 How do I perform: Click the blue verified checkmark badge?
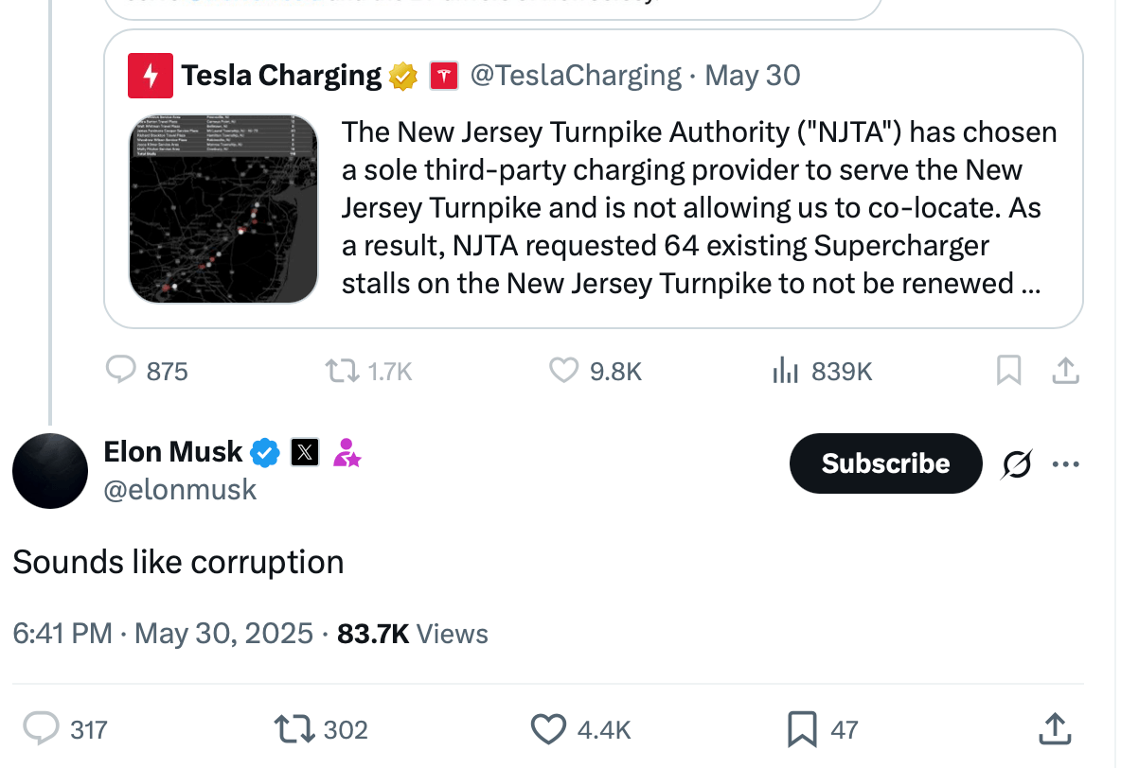tap(265, 453)
